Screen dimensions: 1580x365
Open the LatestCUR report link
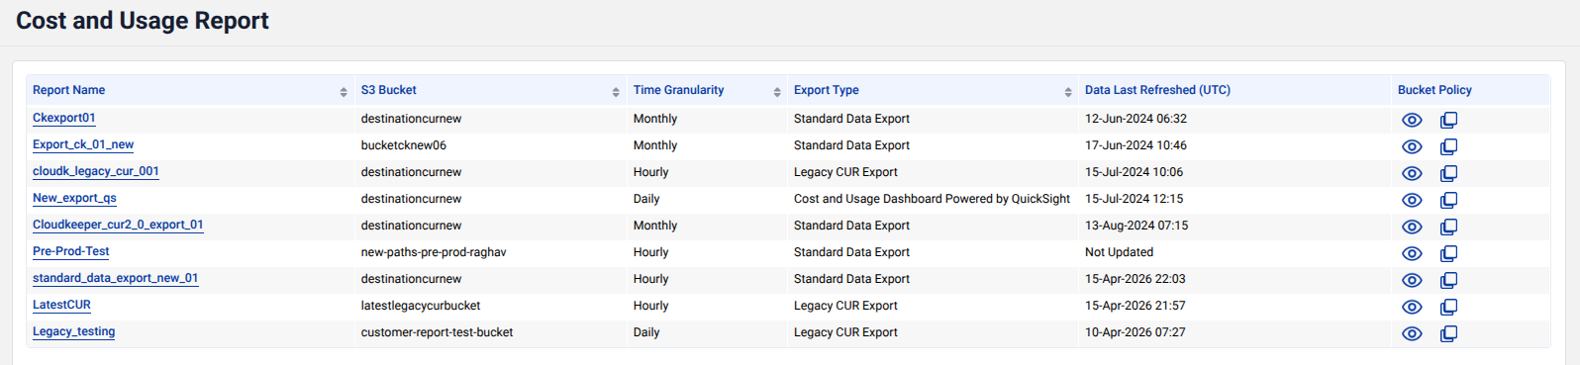tap(61, 305)
